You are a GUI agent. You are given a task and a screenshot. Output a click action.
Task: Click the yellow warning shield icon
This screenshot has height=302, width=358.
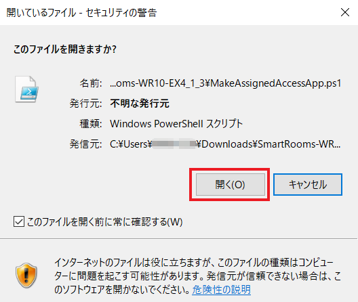pyautogui.click(x=26, y=276)
